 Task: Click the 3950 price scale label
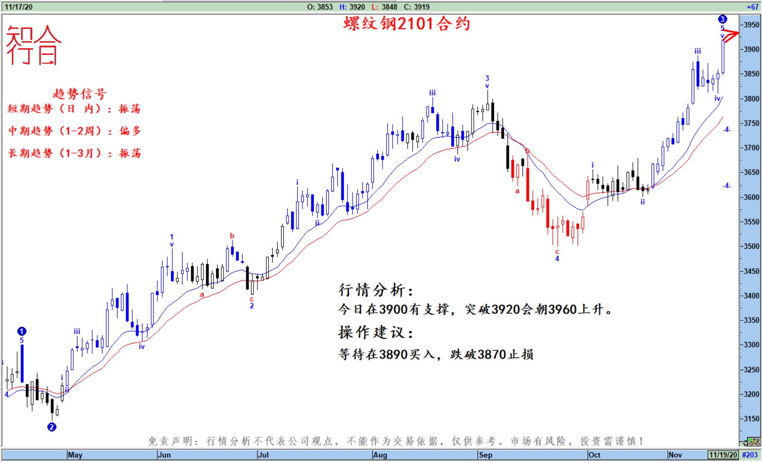[x=752, y=25]
